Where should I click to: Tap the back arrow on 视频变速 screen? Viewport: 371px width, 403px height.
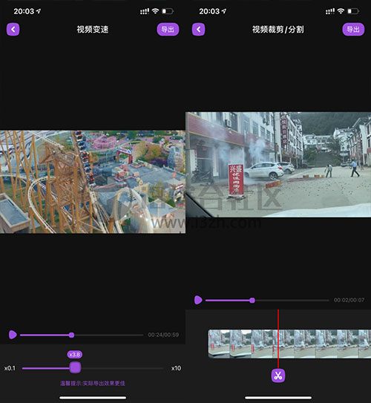tap(13, 29)
